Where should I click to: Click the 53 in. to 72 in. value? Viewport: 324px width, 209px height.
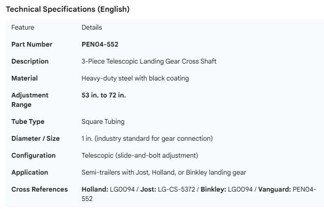pos(104,95)
